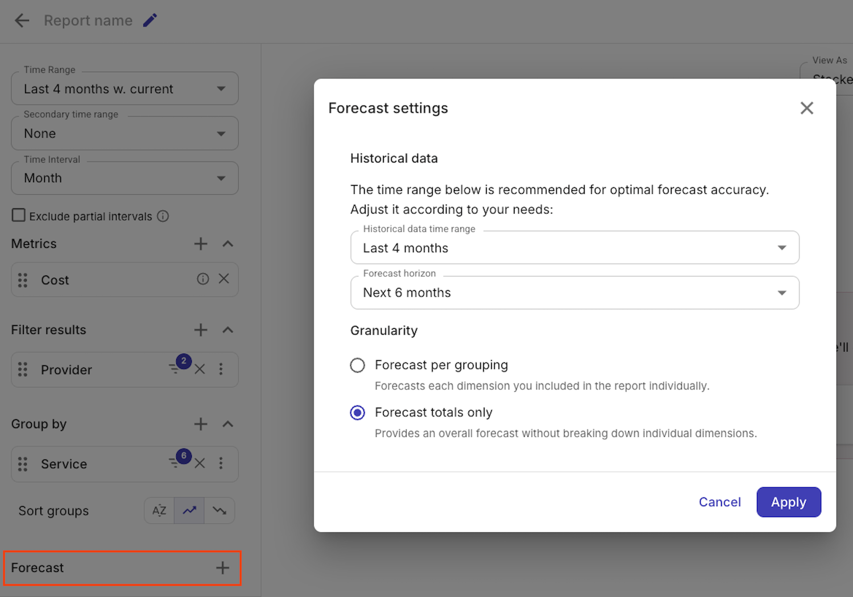Sort groups alphabetically with the AZ icon
853x597 pixels.
click(159, 510)
